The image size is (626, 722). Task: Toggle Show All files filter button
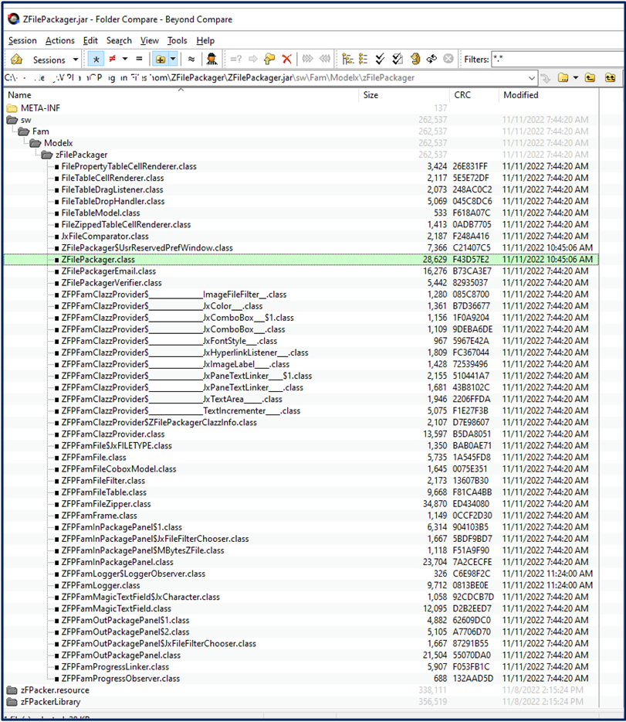pos(96,60)
